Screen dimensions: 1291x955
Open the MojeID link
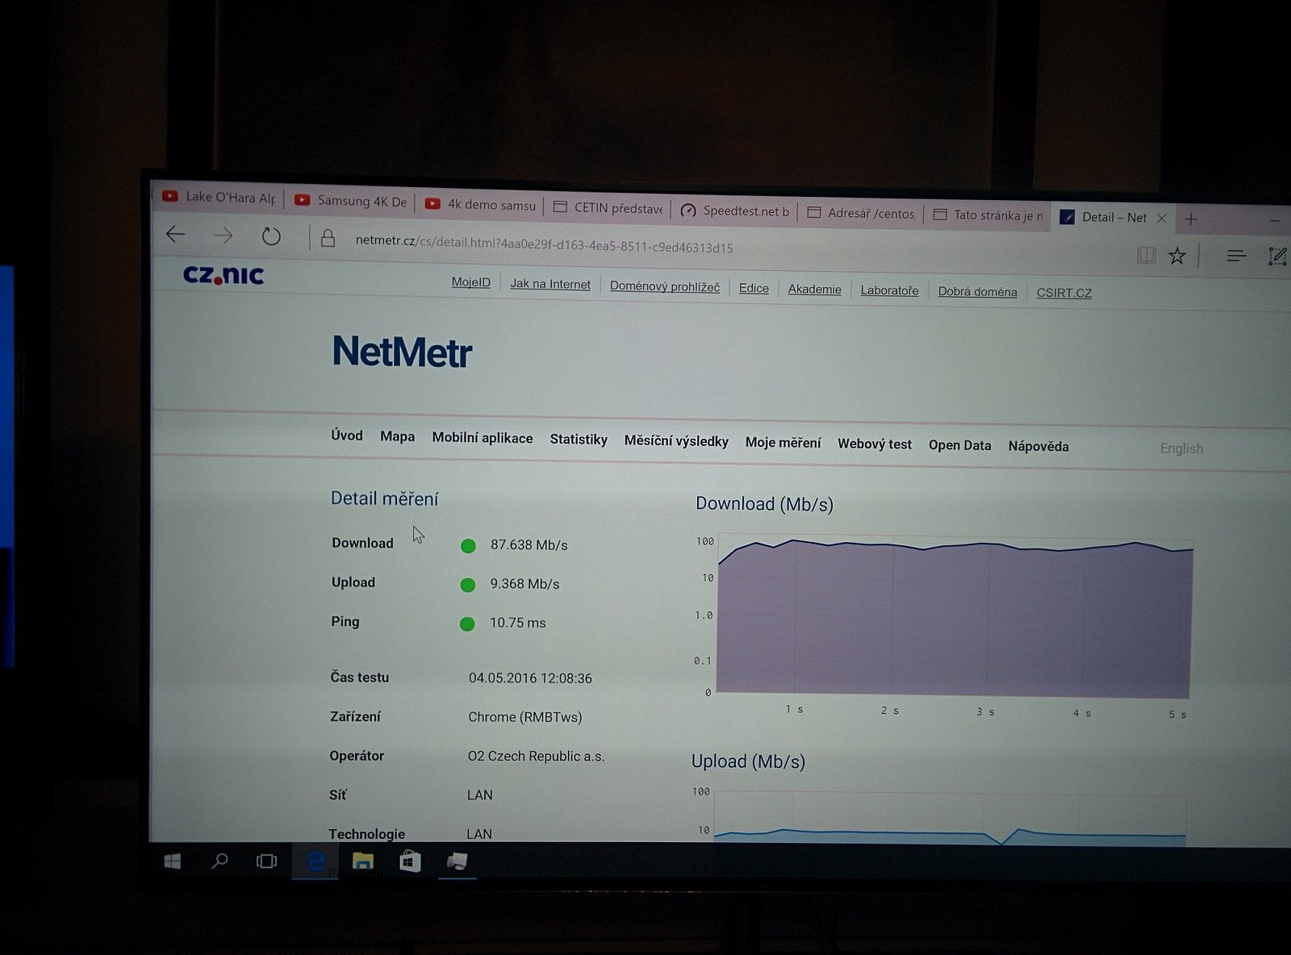471,282
